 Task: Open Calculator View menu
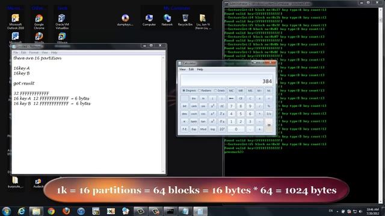[x=182, y=70]
